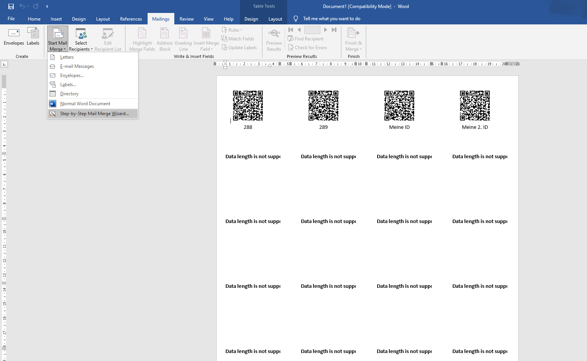Open the File tab
Viewport: 587px width, 361px height.
pos(11,19)
